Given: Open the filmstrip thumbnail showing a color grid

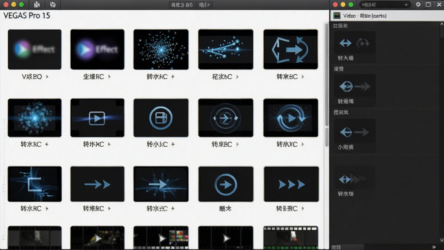Looking at the screenshot, I should [x=161, y=238].
